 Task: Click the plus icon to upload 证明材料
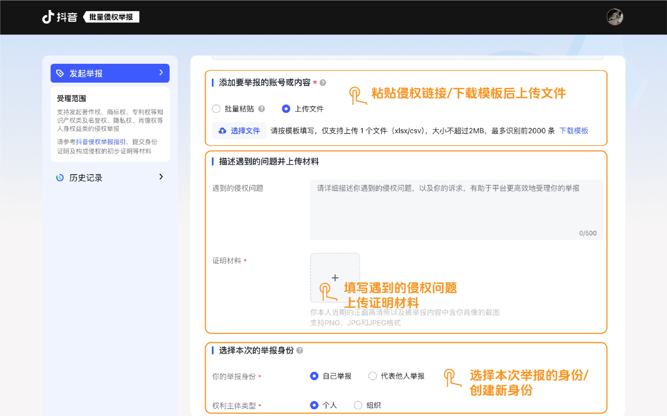pyautogui.click(x=335, y=277)
